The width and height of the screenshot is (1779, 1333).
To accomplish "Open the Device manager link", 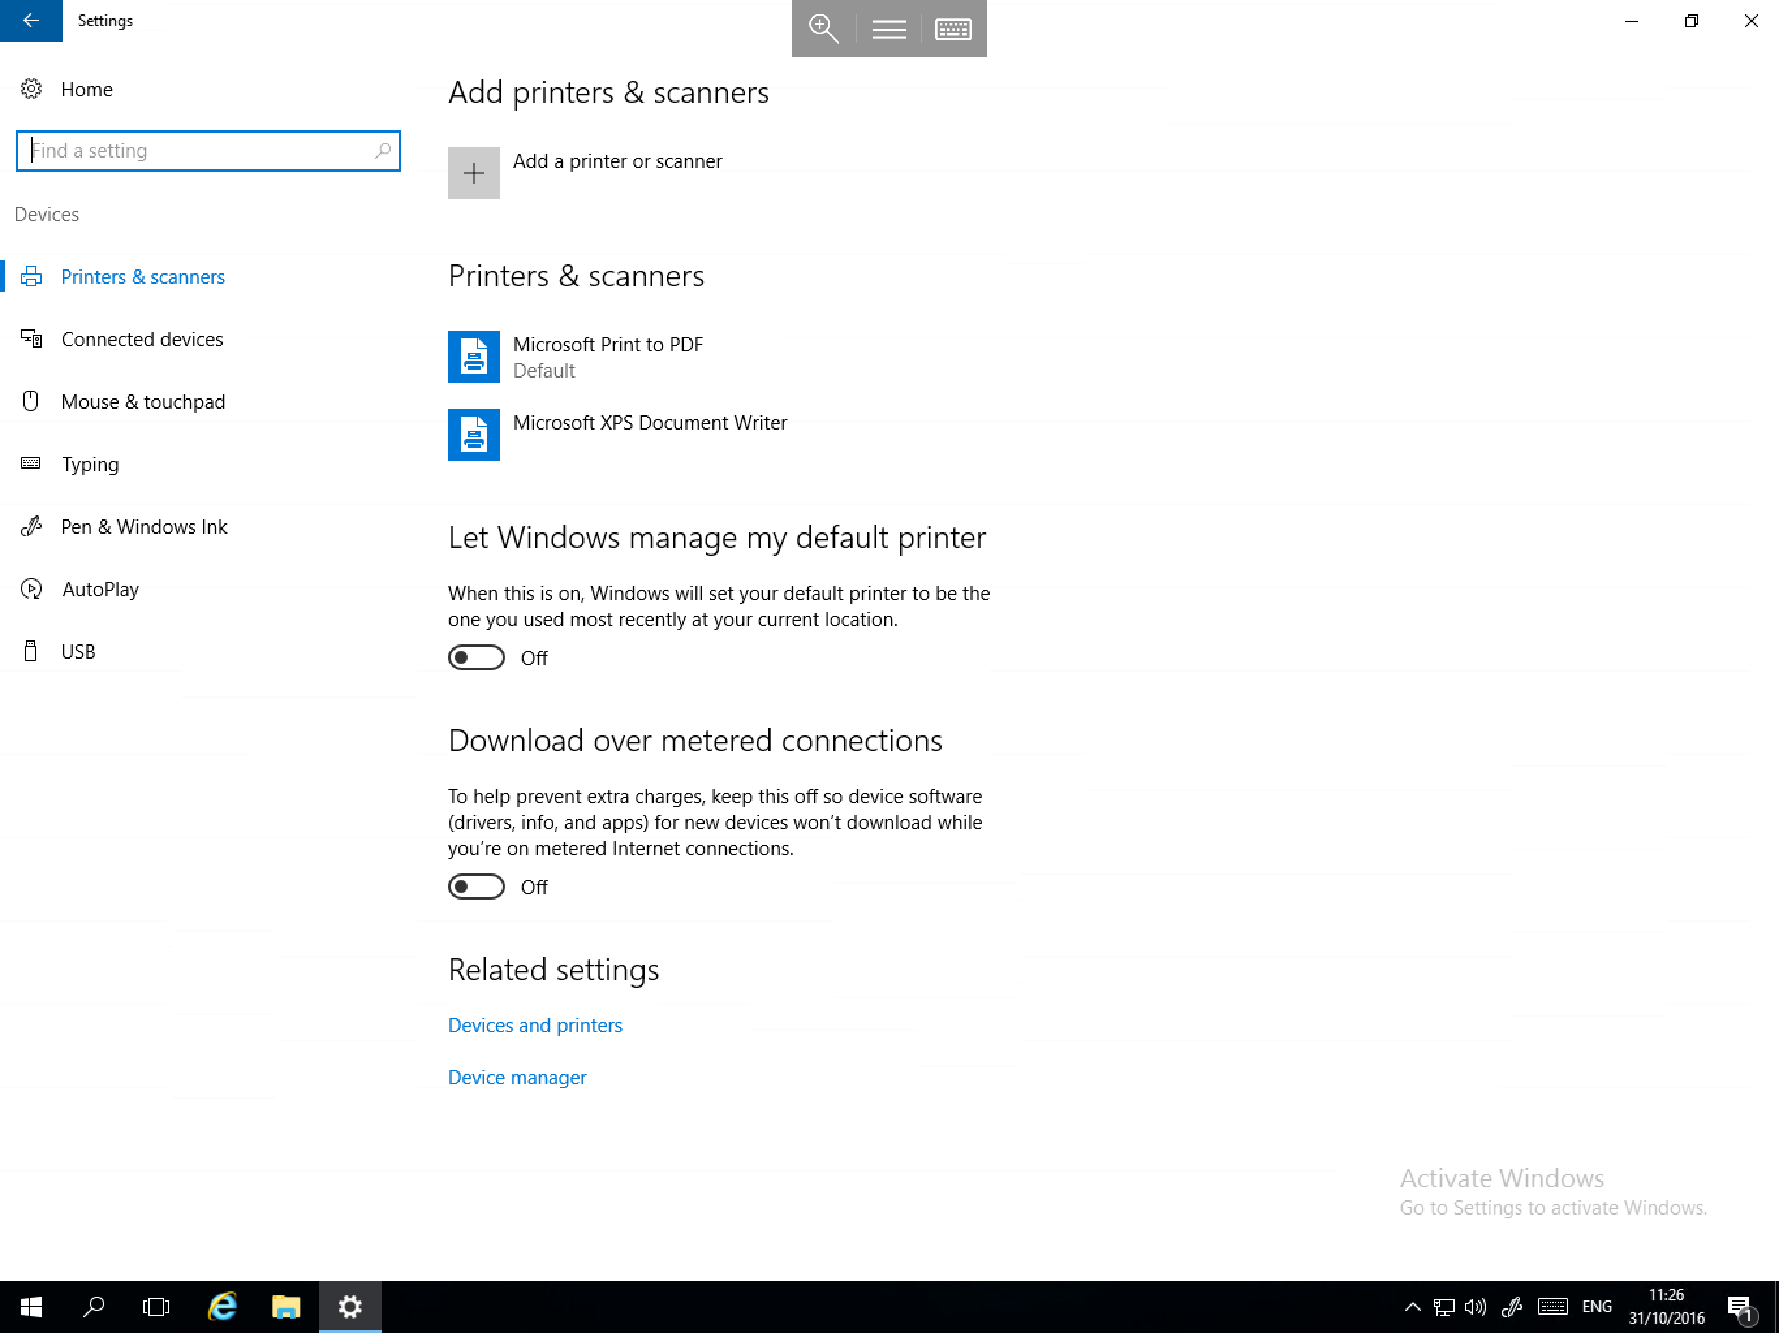I will [517, 1077].
